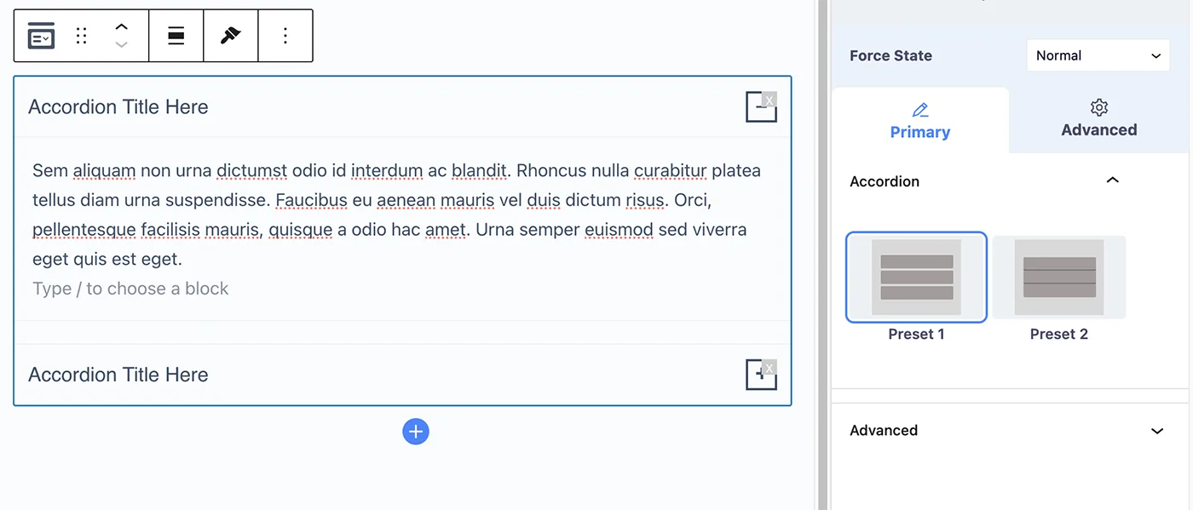Click the accordion block type icon
Screen dimensions: 1193x510
coord(41,36)
